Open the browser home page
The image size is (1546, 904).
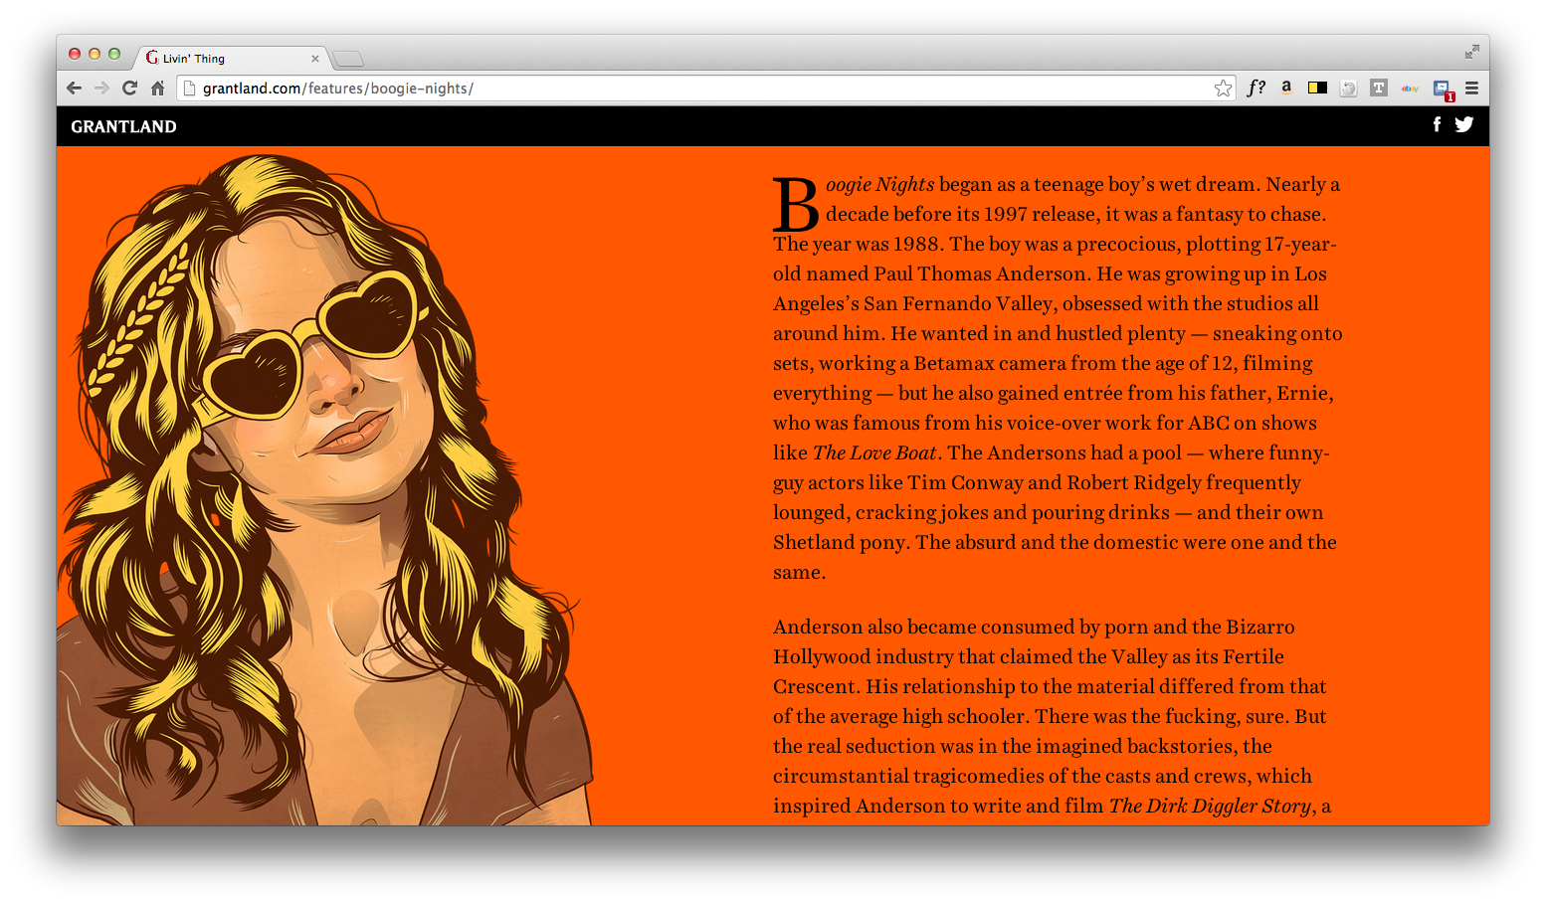pos(157,89)
